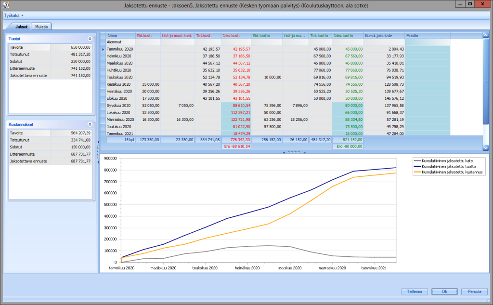Click the Muistio column header
This screenshot has width=493, height=305.
pos(428,36)
